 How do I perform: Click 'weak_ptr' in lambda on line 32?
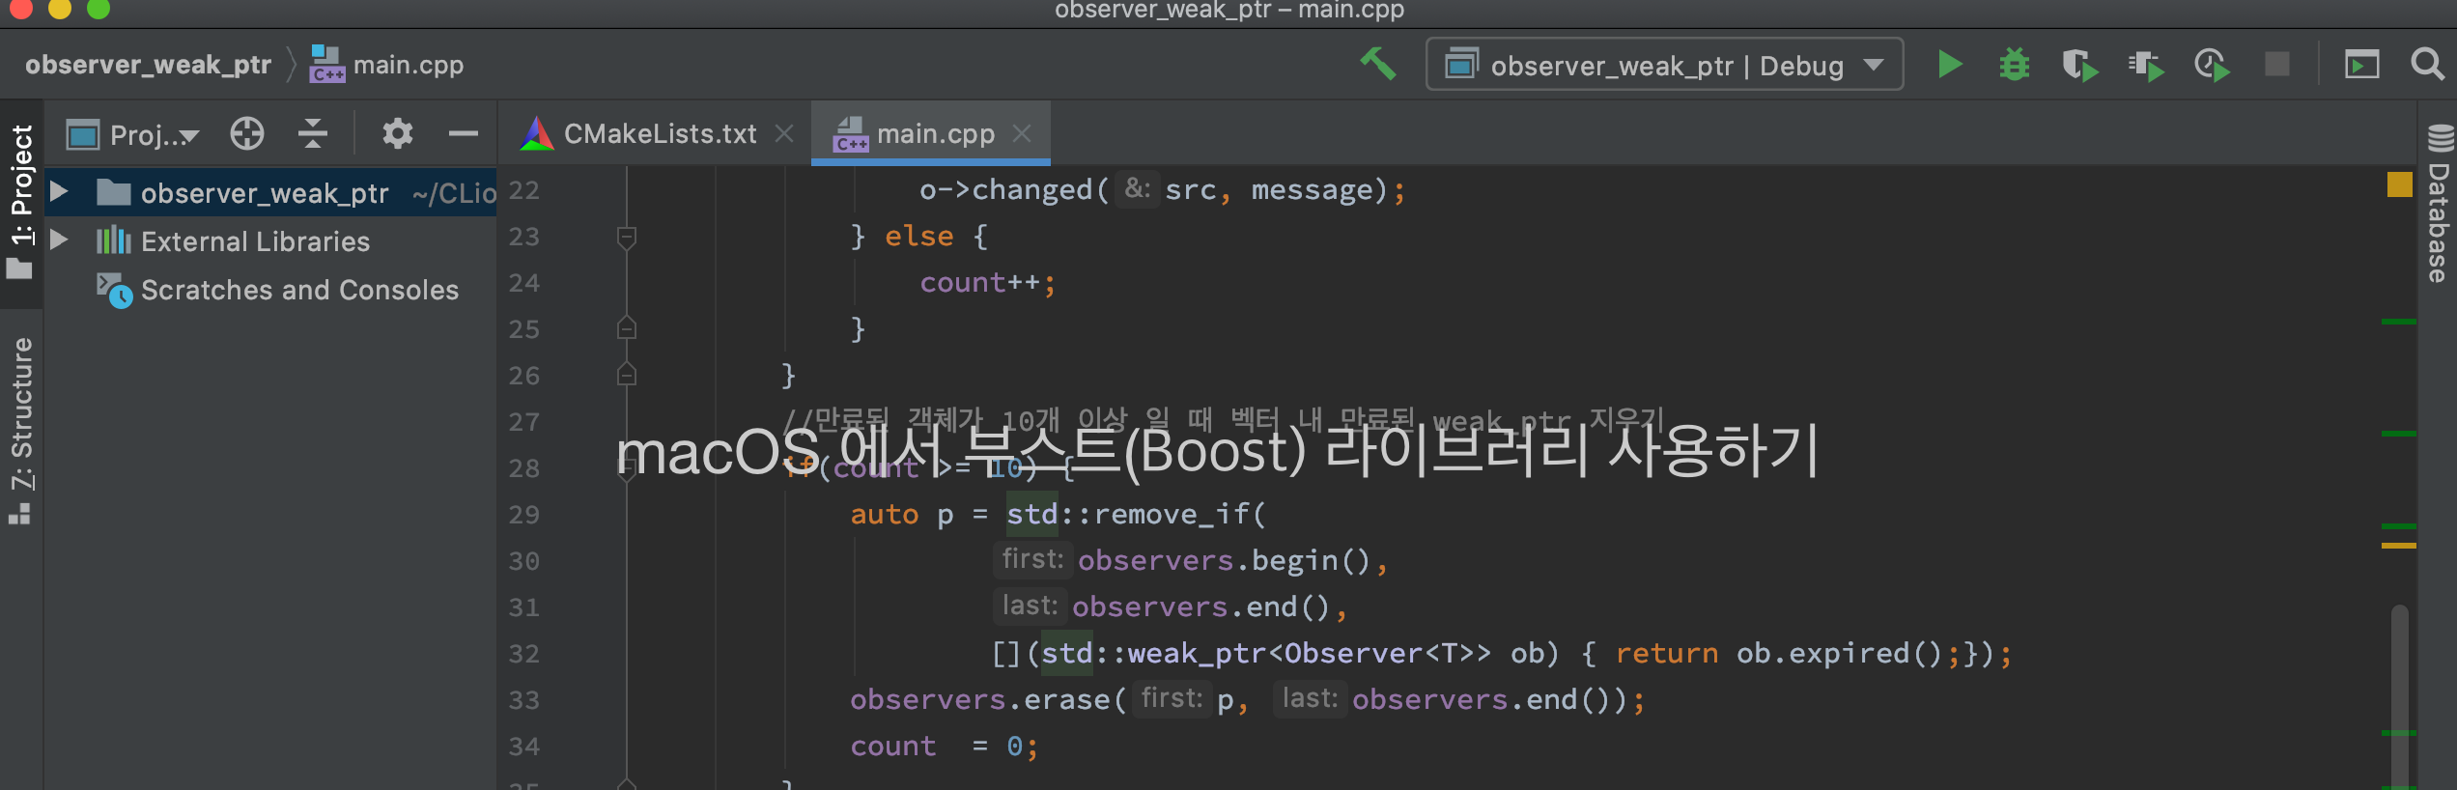(1197, 654)
